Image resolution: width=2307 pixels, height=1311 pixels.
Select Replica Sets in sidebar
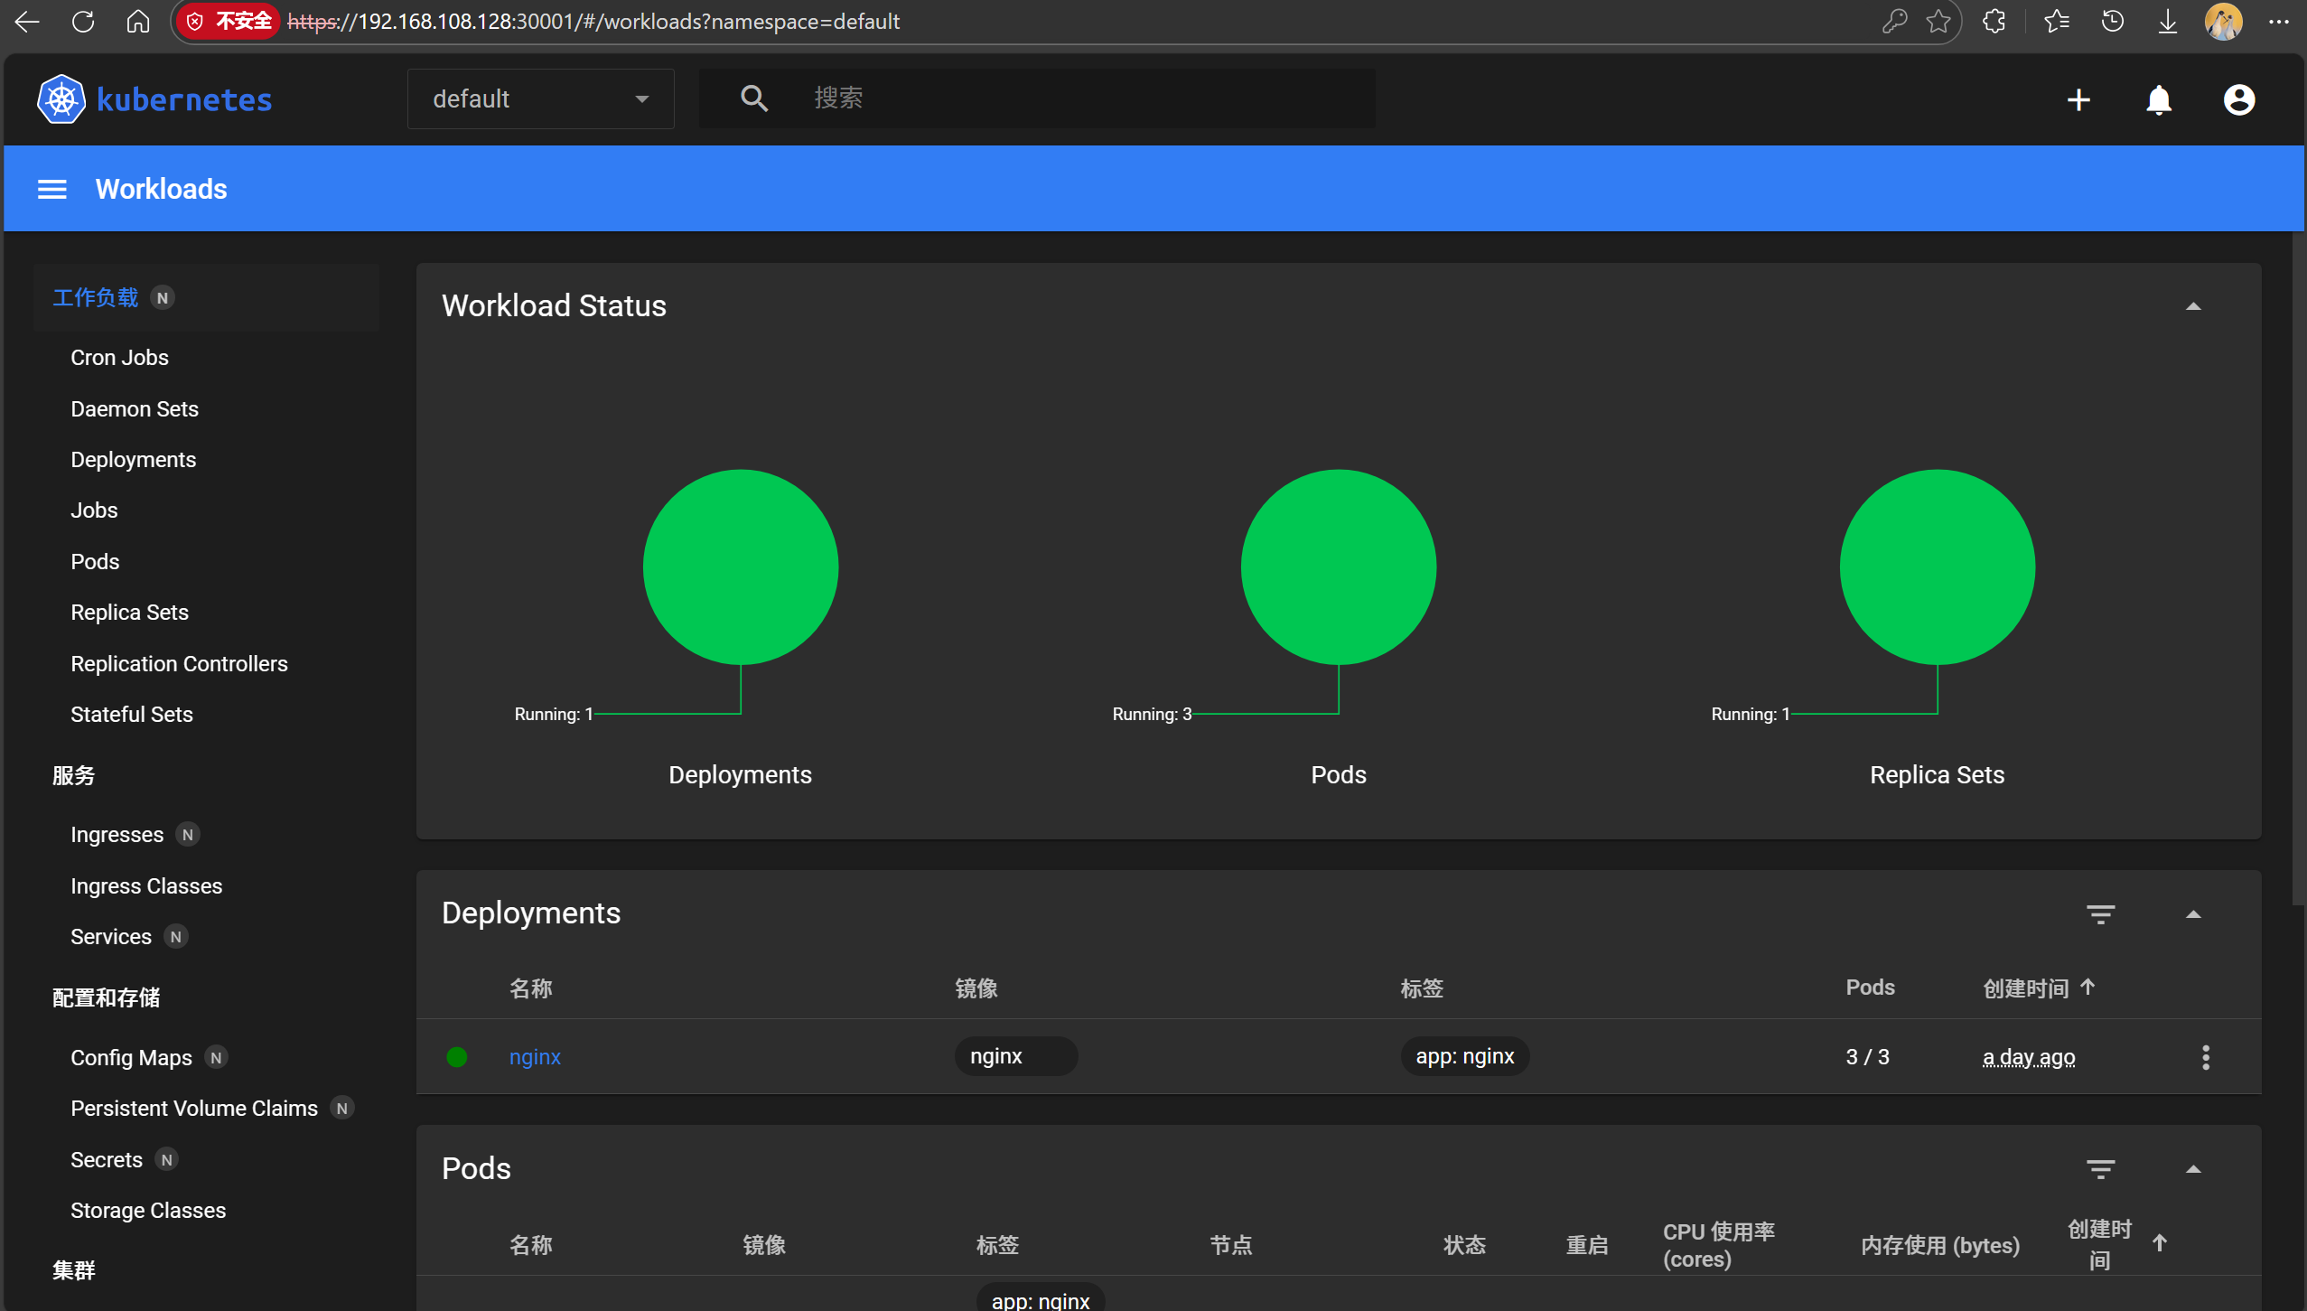(x=129, y=612)
